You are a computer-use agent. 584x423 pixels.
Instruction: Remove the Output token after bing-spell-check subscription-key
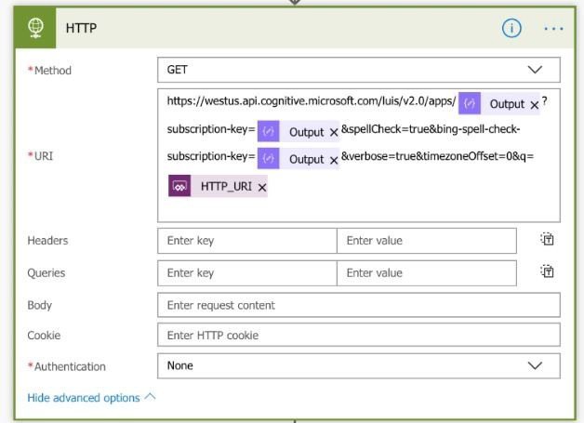pos(334,161)
